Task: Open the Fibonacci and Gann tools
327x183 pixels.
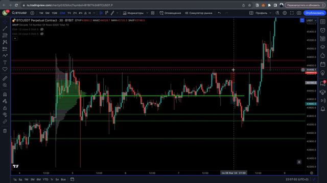Action: pos(5,35)
